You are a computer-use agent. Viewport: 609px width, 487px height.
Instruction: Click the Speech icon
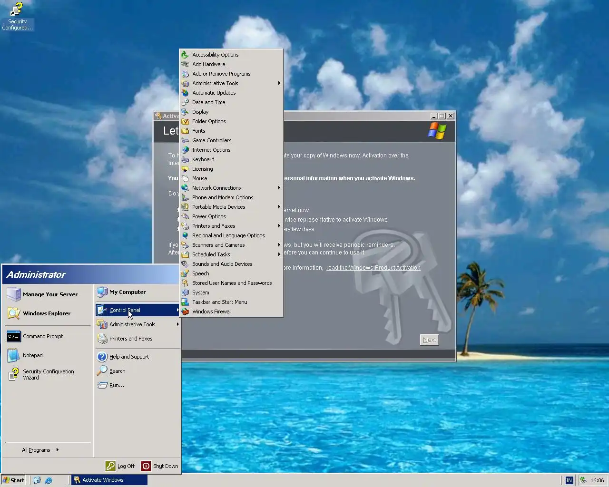click(x=185, y=273)
